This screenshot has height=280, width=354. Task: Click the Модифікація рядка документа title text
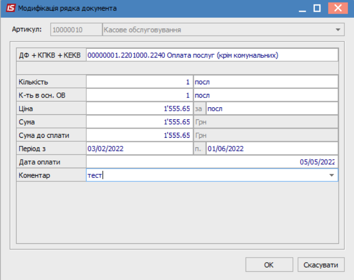click(x=67, y=8)
